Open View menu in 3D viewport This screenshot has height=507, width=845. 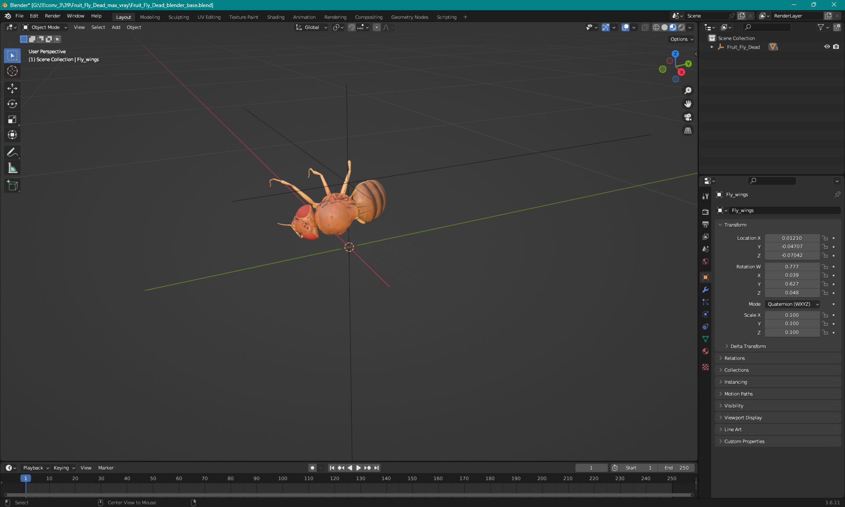coord(79,27)
